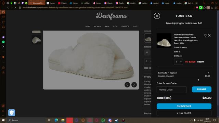
Task: Switch to the La bin tab
Action: coord(143,3)
